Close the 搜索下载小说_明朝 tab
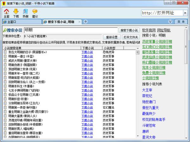The image size is (190, 142). coord(79,22)
